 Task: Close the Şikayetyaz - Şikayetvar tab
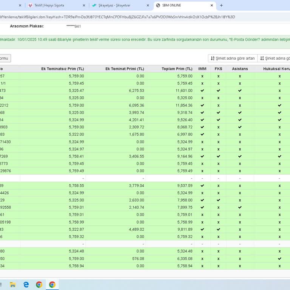pos(148,5)
